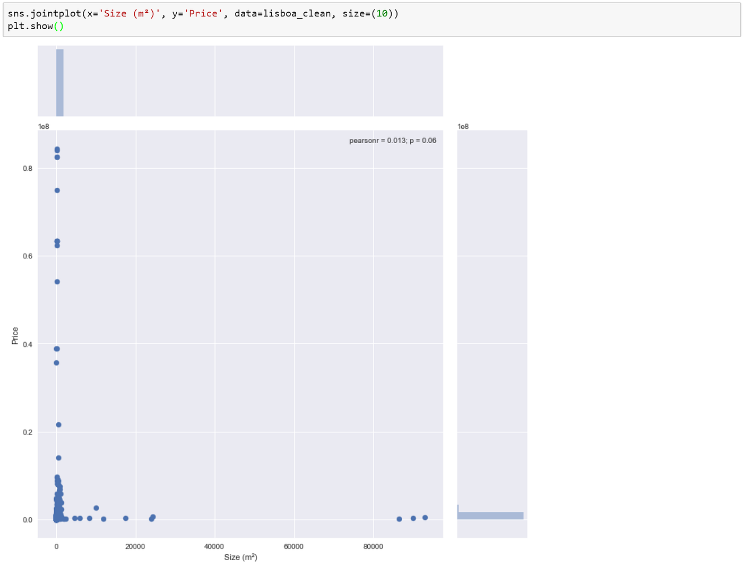
Task: Click the Price y-axis label
Action: coord(14,334)
